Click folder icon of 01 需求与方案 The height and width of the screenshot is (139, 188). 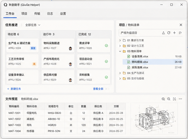pos(124,40)
